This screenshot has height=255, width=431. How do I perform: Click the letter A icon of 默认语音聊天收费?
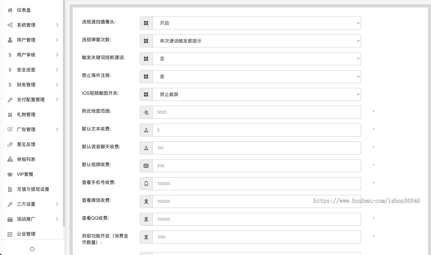146,148
